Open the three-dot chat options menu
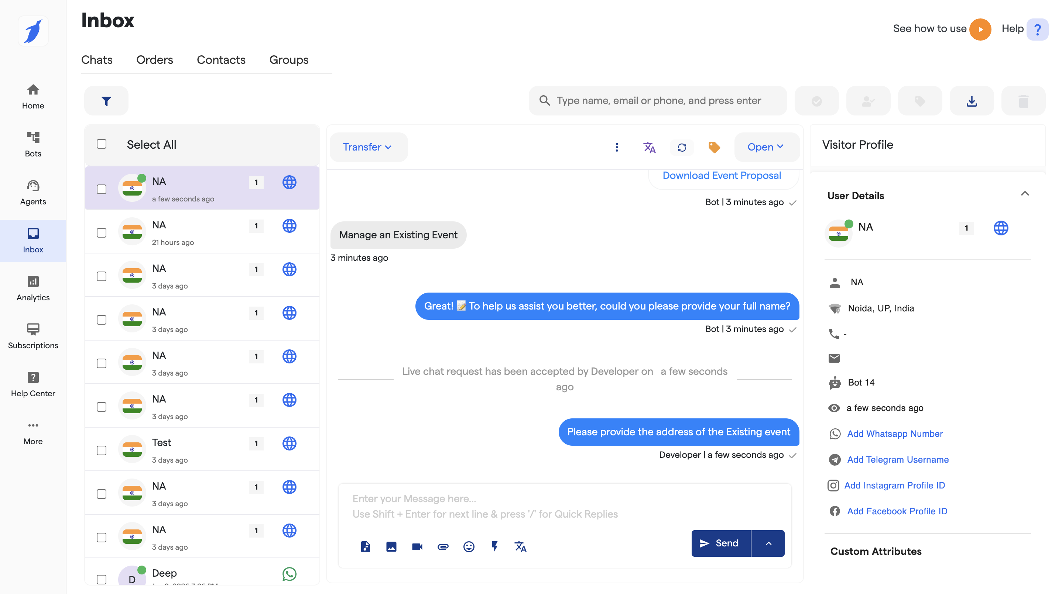Screen dimensions: 1062x594 click(x=617, y=147)
